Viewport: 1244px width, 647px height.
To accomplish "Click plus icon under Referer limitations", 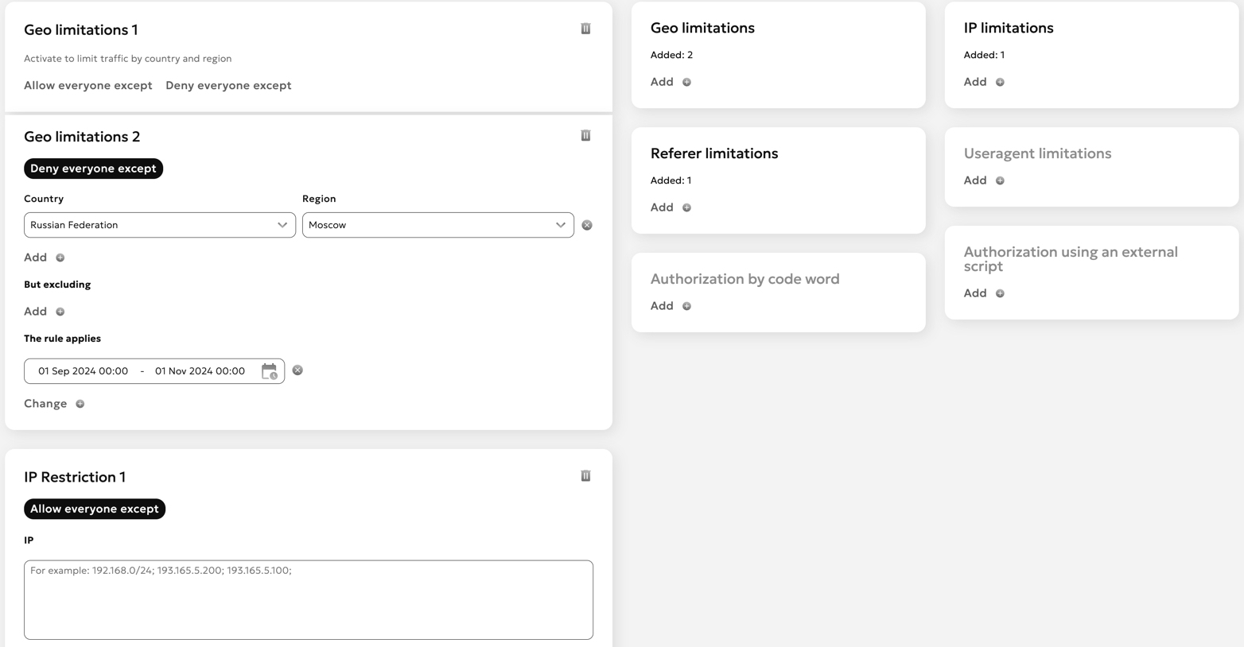I will tap(686, 208).
